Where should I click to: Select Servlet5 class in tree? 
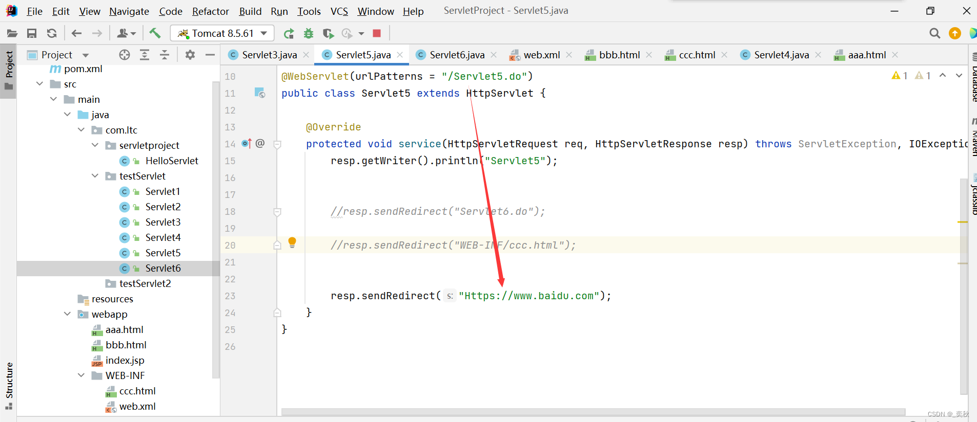pos(163,253)
